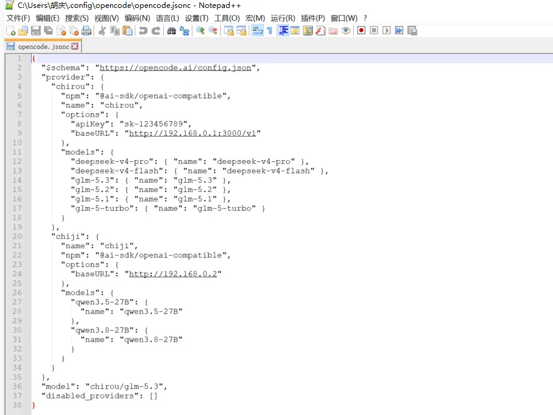
Task: Cut selection with the scissors icon
Action: (x=102, y=31)
